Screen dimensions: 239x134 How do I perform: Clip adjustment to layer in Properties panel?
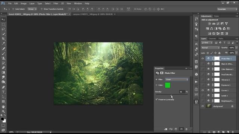pyautogui.click(x=166, y=129)
